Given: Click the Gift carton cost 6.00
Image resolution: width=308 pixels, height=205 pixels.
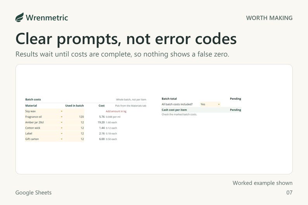Looking at the screenshot, I should pyautogui.click(x=102, y=139).
